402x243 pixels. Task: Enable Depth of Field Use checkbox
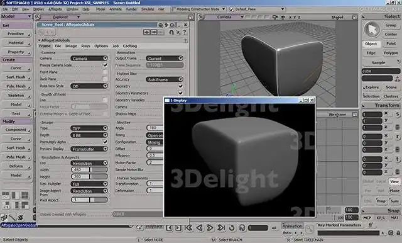point(105,99)
